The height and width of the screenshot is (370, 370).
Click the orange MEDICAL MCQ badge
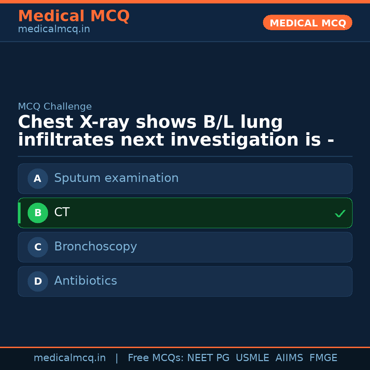(307, 23)
